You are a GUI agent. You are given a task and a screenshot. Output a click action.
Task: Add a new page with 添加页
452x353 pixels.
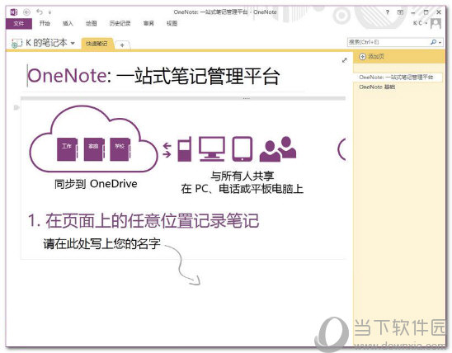[x=371, y=56]
